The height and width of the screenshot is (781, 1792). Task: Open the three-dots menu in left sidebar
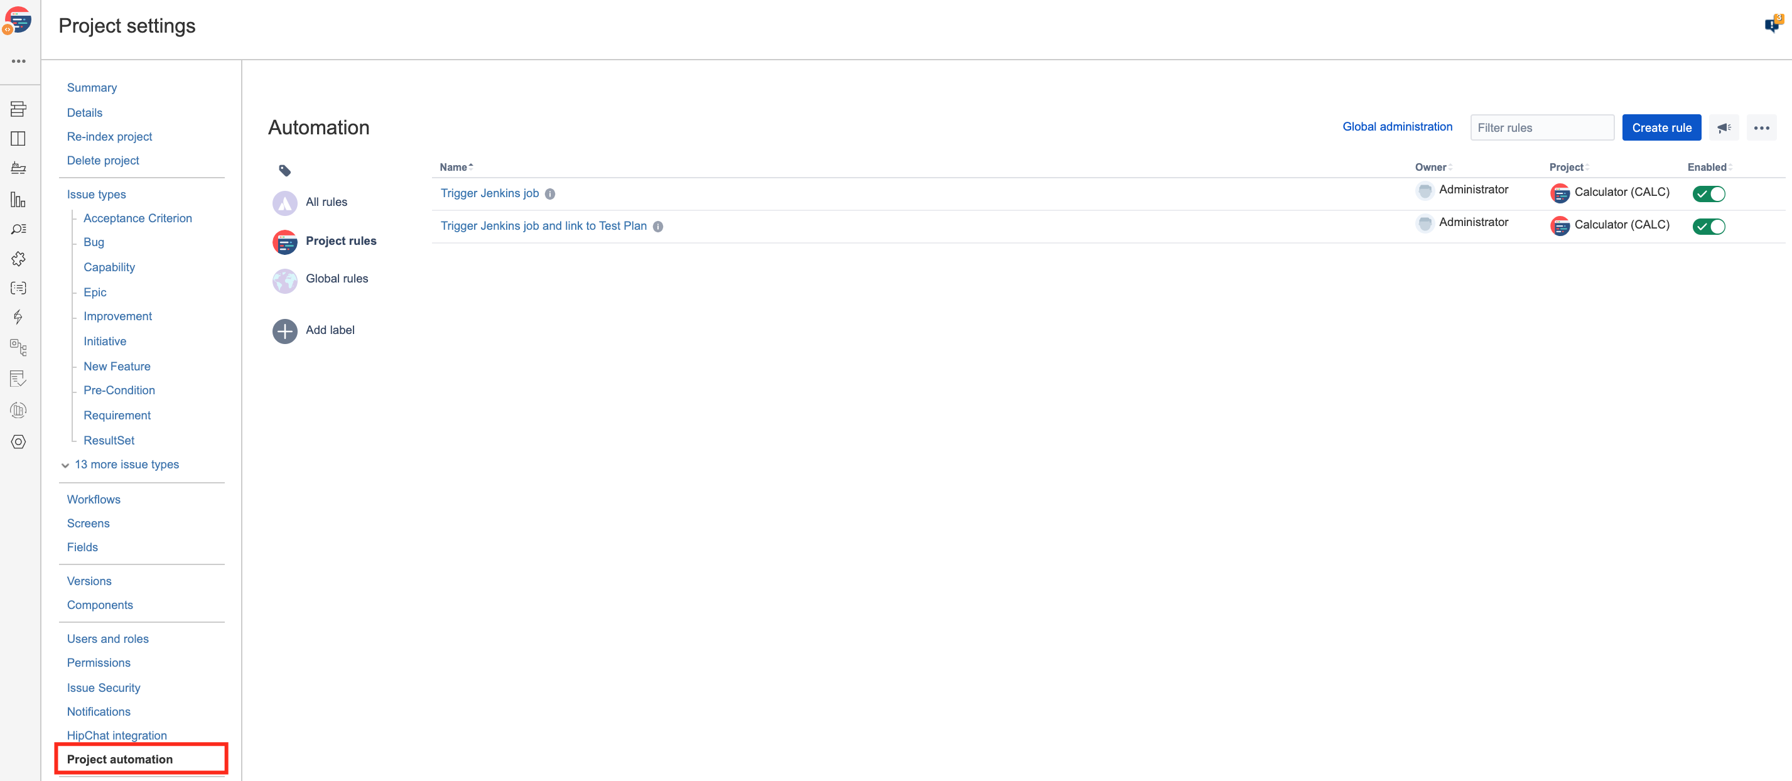(19, 61)
